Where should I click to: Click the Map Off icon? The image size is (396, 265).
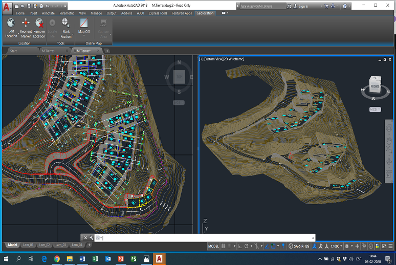point(84,23)
